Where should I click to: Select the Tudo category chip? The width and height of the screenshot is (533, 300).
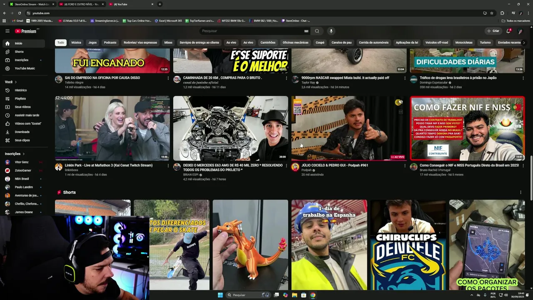pyautogui.click(x=61, y=42)
